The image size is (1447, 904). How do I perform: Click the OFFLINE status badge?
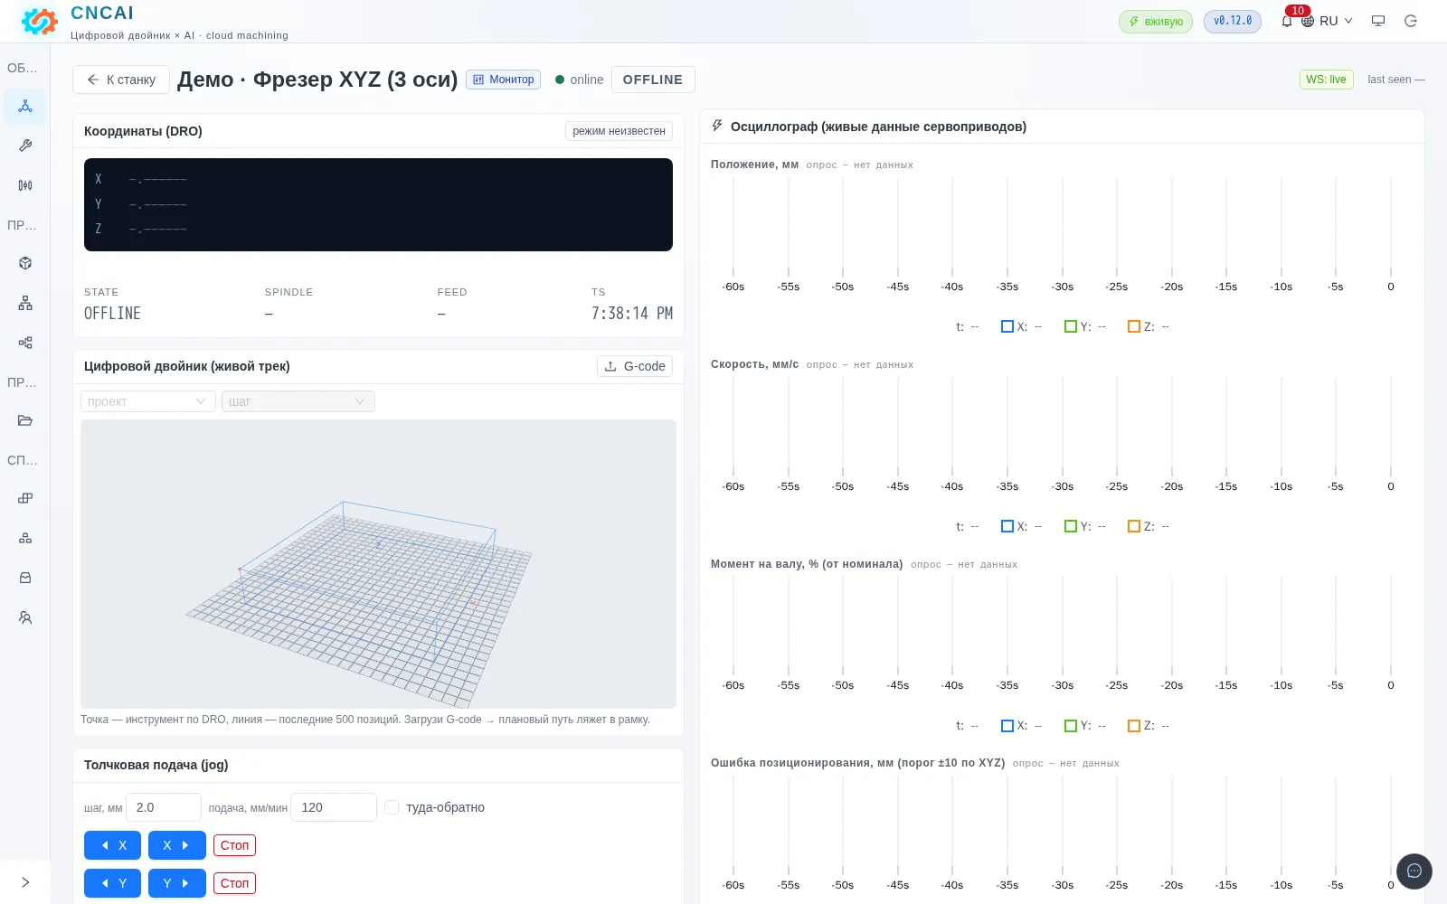tap(653, 80)
